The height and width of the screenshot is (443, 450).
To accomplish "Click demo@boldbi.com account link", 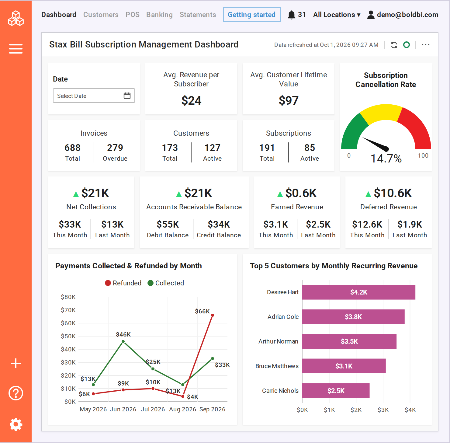I will pos(407,15).
